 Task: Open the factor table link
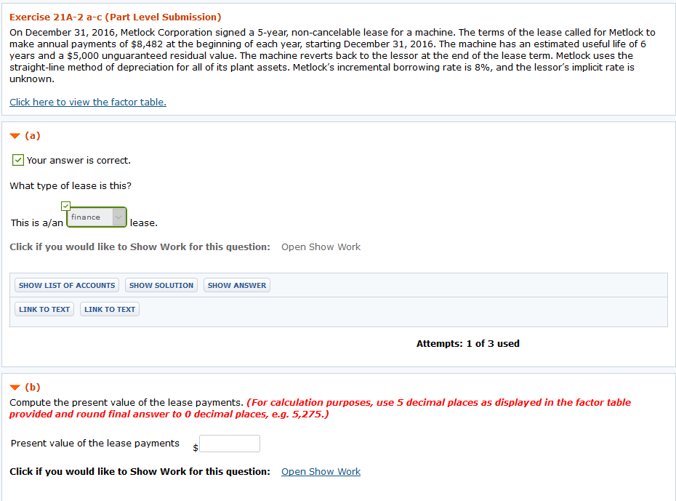click(87, 102)
